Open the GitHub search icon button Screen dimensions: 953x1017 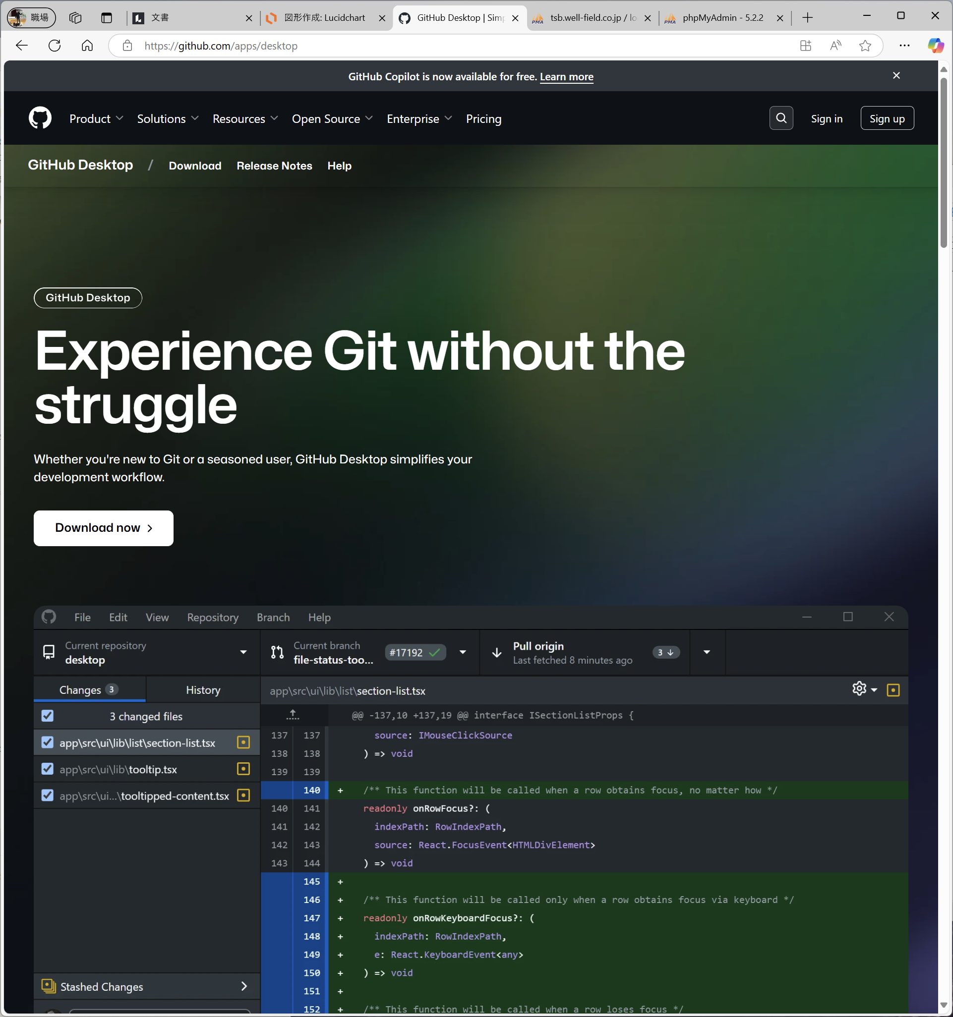781,118
